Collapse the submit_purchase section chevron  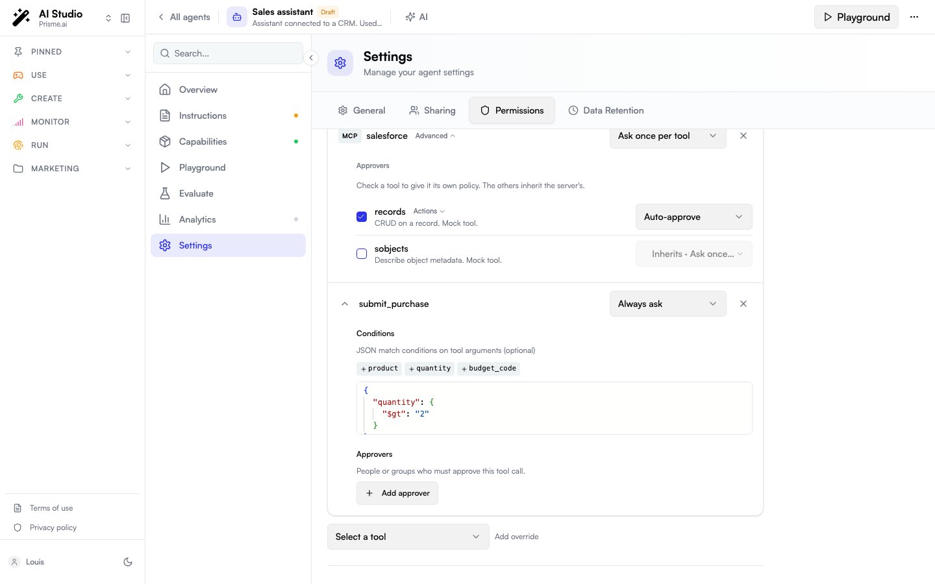point(345,304)
